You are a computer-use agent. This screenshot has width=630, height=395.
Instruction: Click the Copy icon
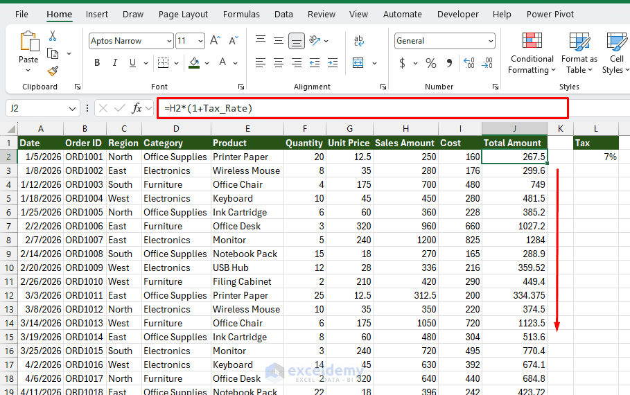pyautogui.click(x=53, y=53)
